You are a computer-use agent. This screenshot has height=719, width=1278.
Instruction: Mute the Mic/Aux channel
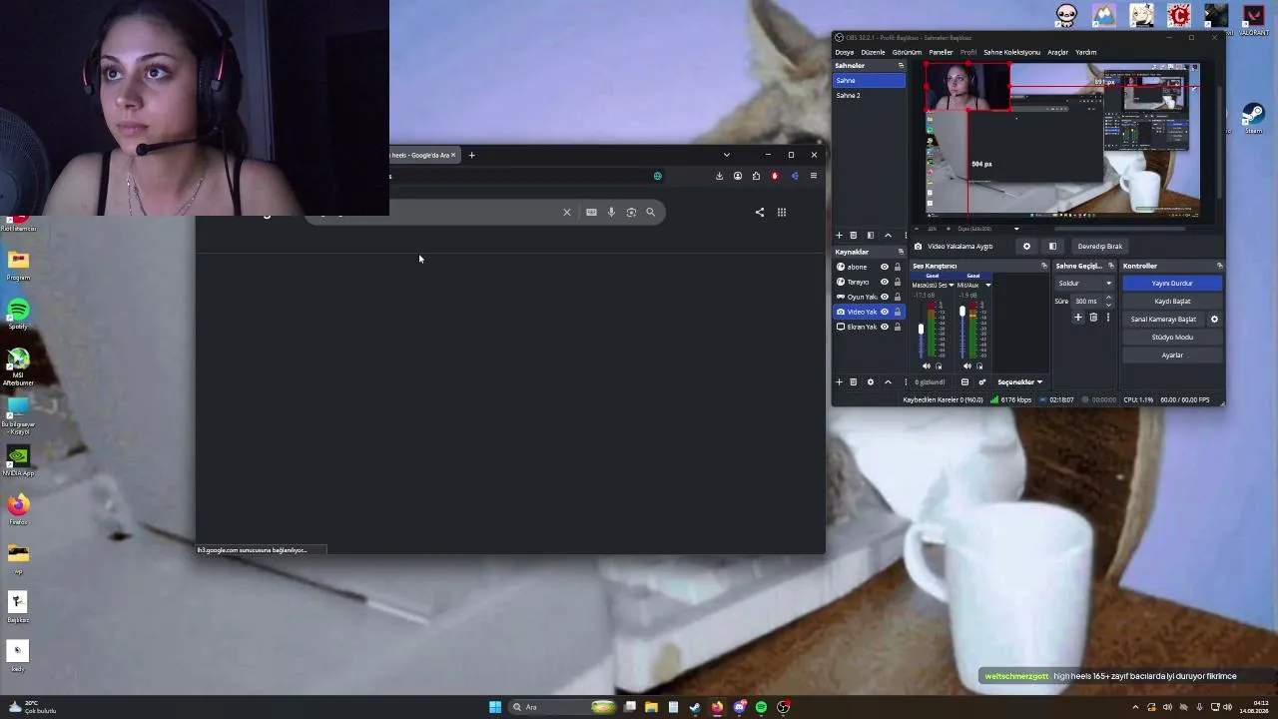[x=967, y=366]
